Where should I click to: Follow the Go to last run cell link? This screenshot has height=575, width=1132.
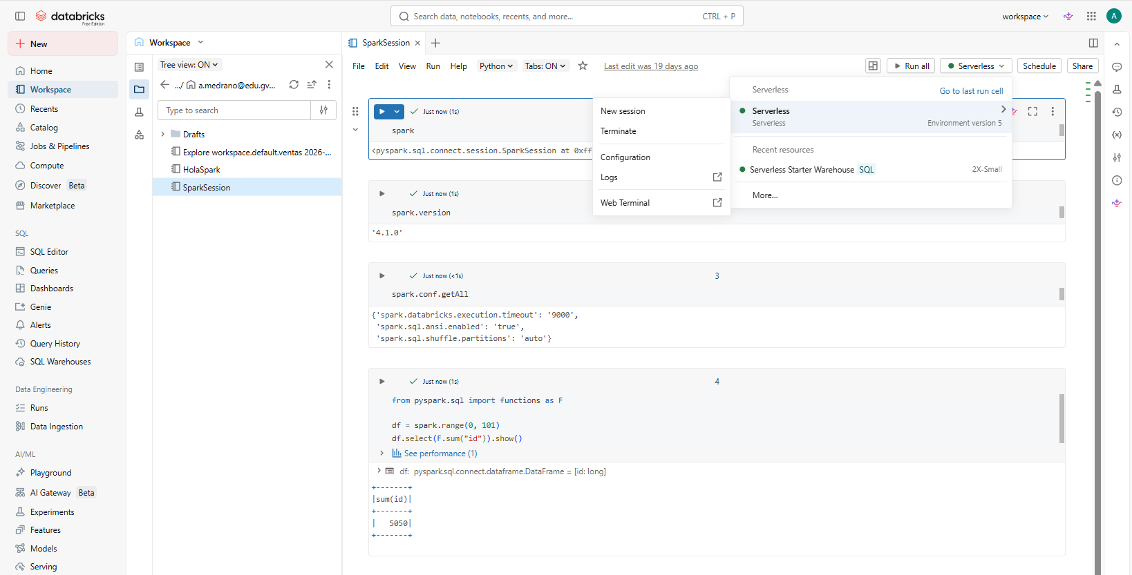pos(971,90)
